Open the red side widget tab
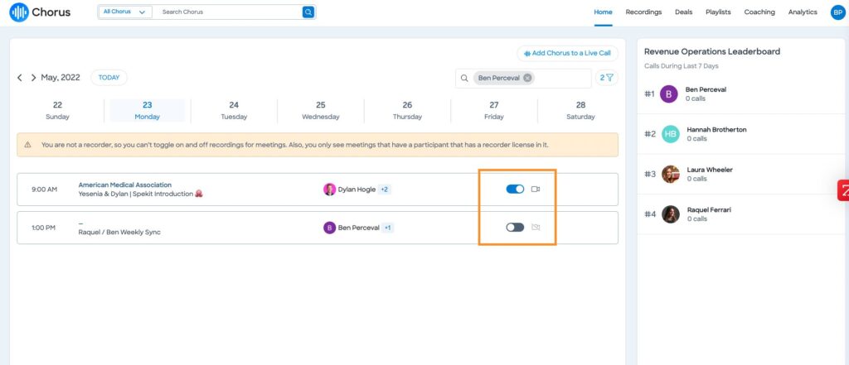Viewport: 849px width, 365px height. [843, 190]
